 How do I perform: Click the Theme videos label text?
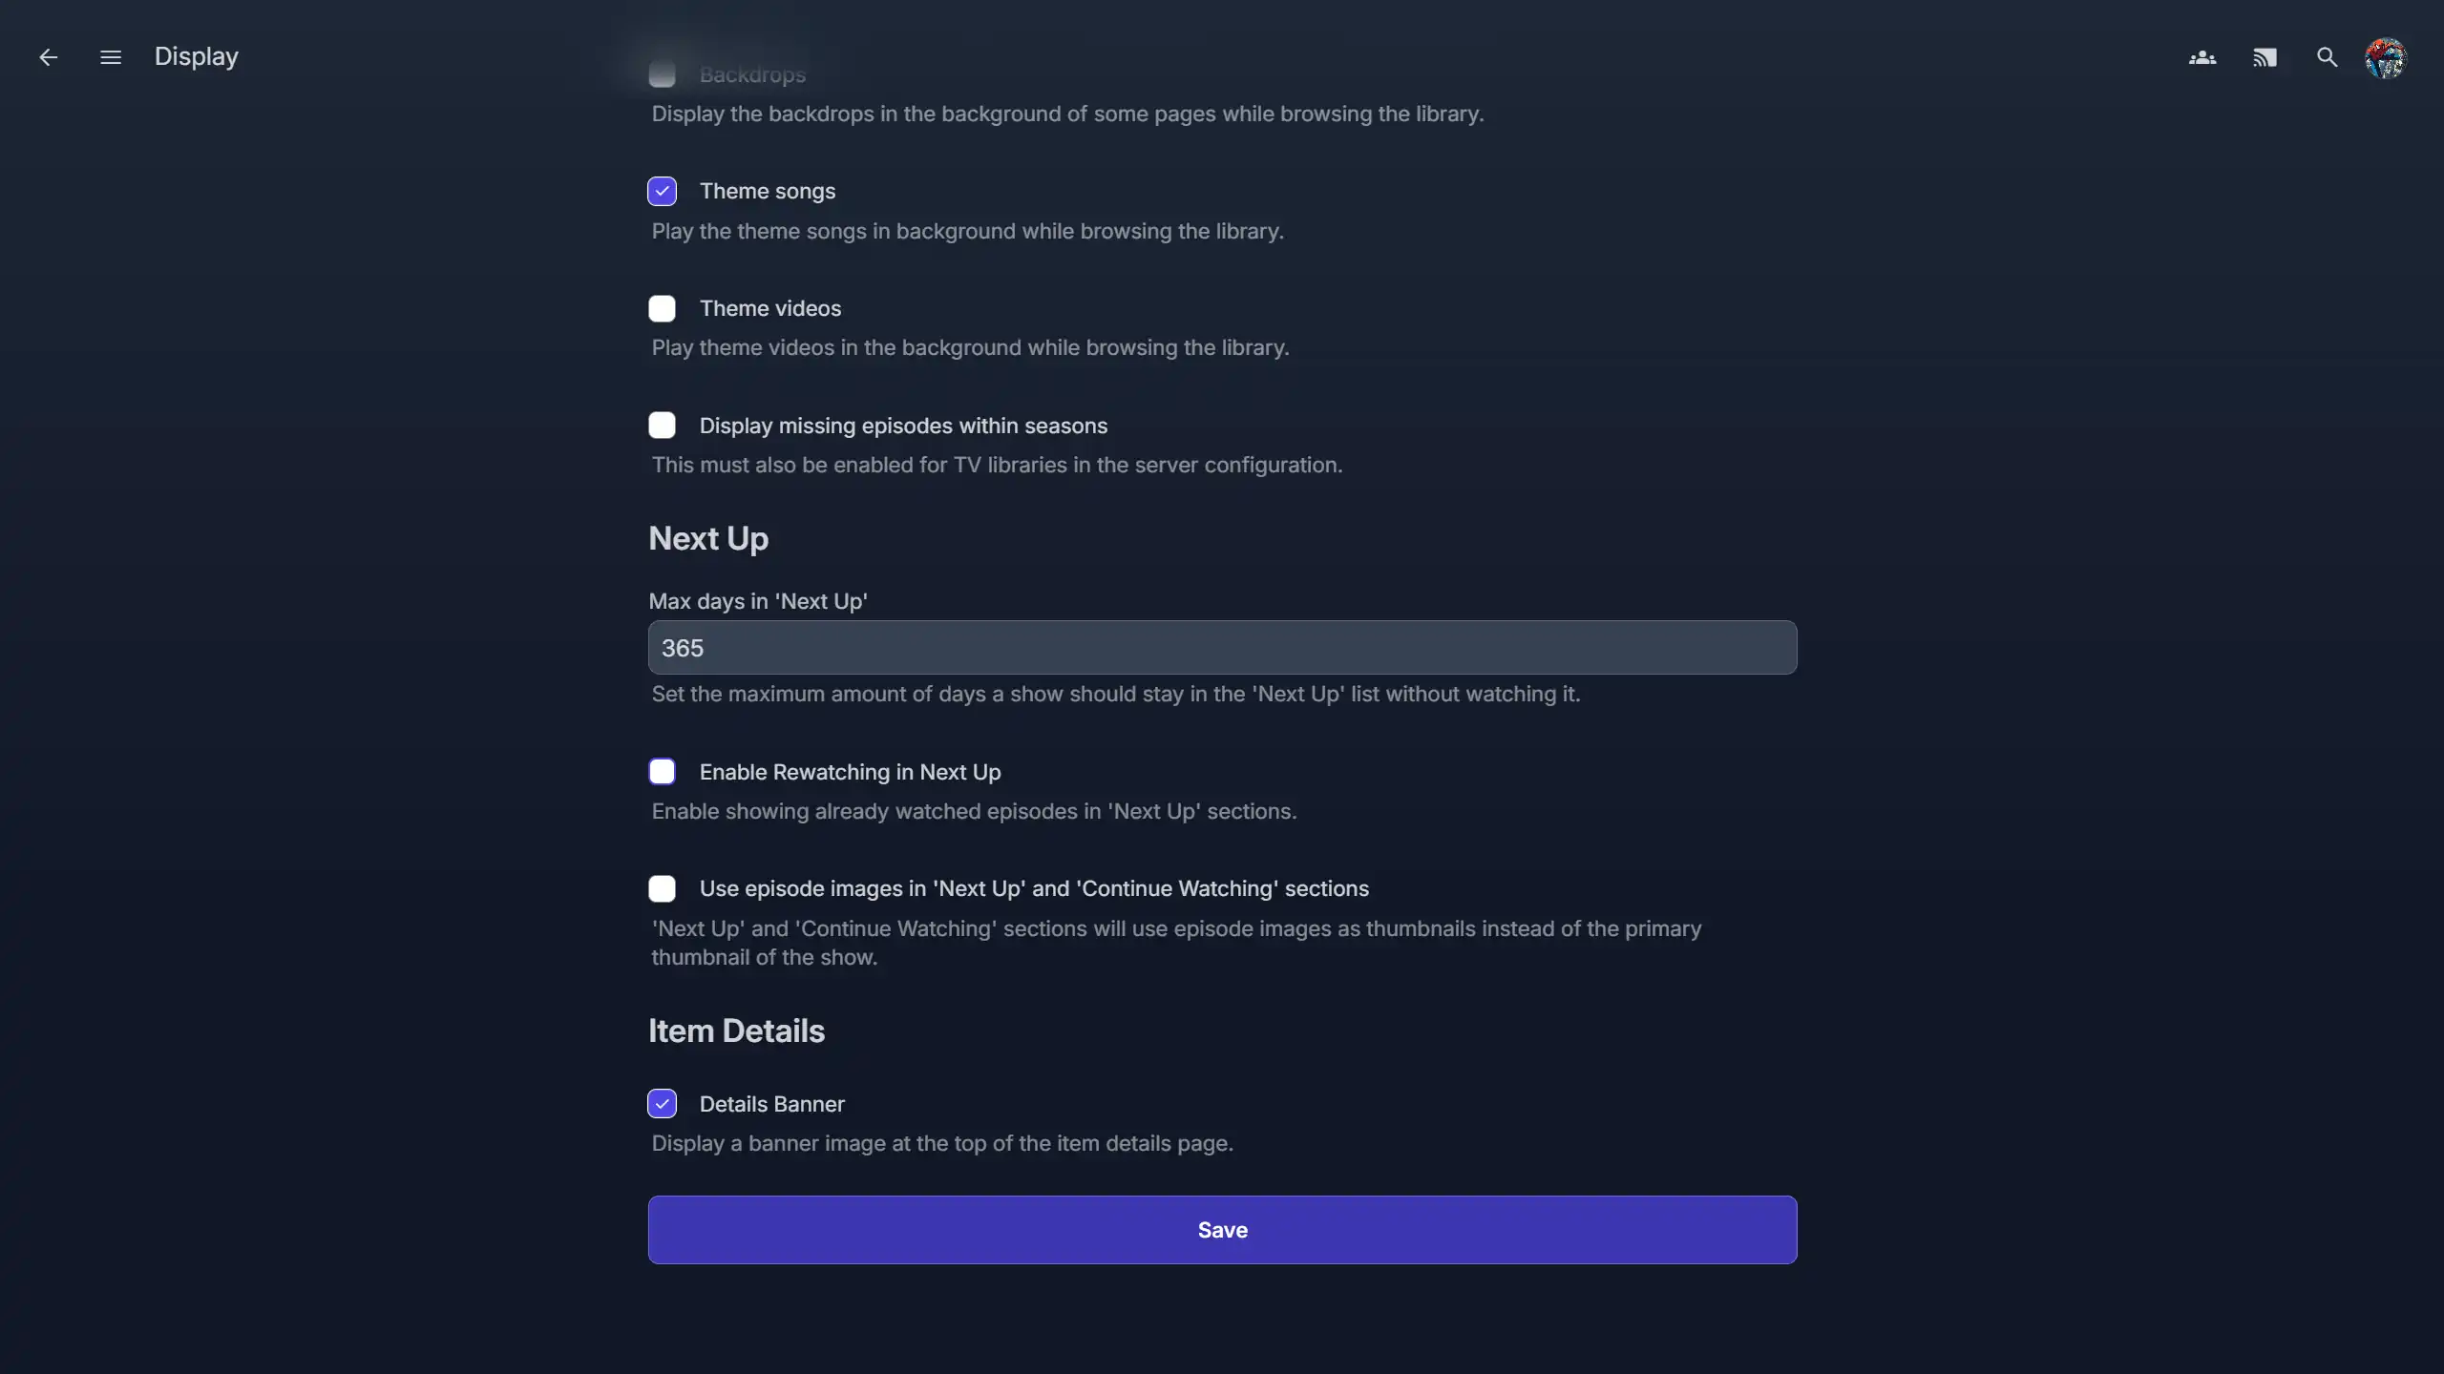[x=769, y=308]
